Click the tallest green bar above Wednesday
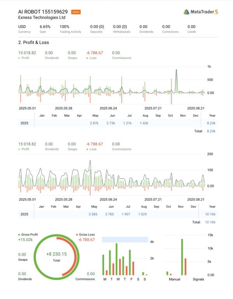233x299 pixels. click(116, 259)
